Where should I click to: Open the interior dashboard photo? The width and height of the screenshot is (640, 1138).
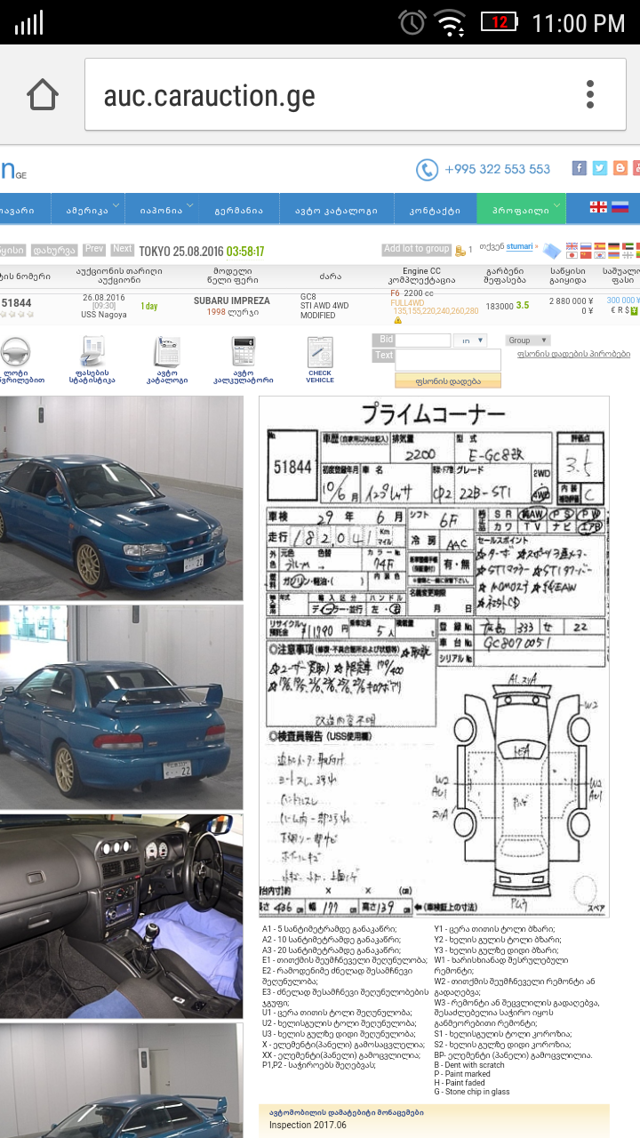coord(121,917)
